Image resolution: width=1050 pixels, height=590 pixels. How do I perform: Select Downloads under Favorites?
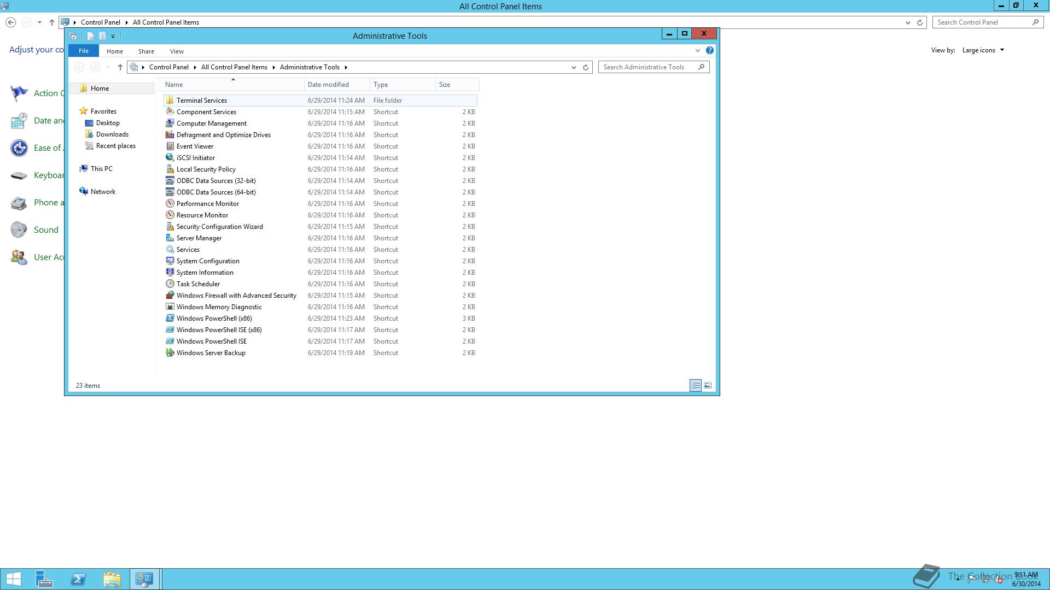coord(112,134)
